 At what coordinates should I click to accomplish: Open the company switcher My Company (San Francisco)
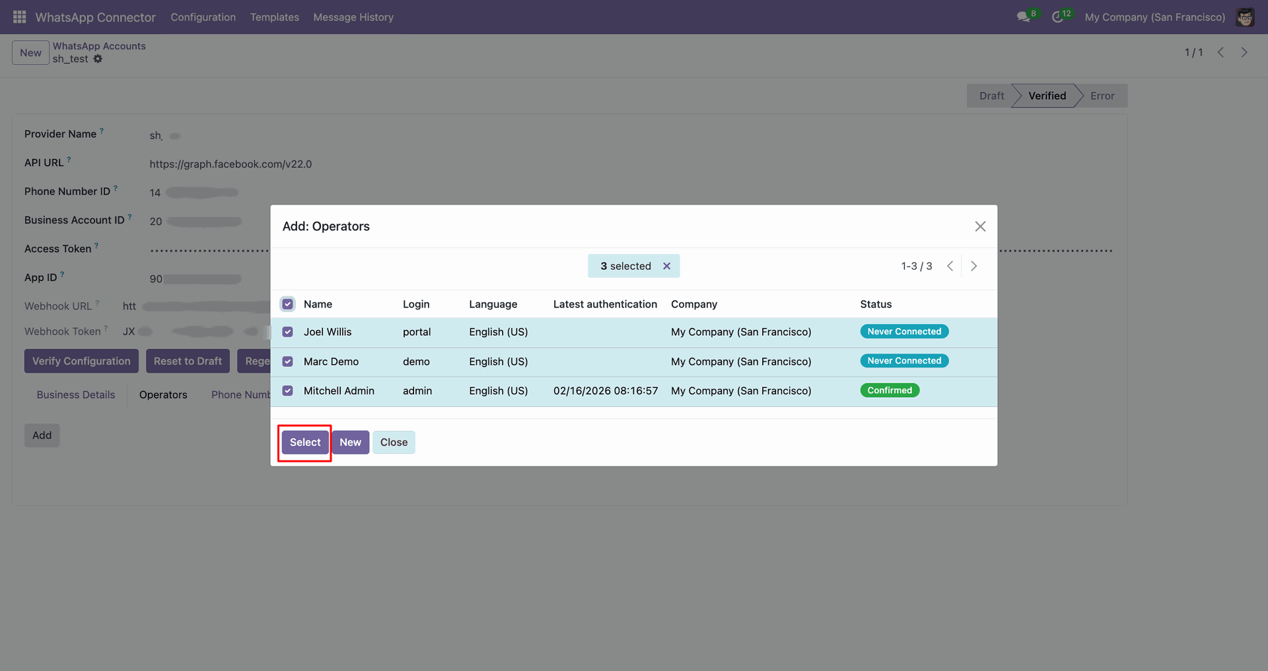click(x=1154, y=17)
